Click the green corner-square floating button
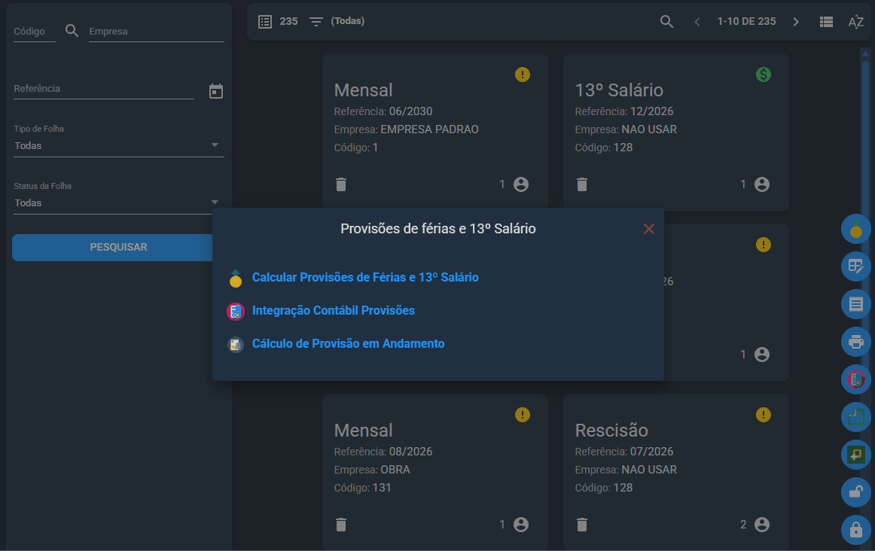875x551 pixels. [856, 416]
